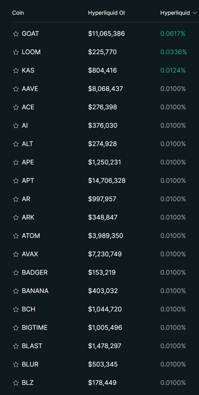Add BLZ to favorites via star
Image resolution: width=199 pixels, height=395 pixels.
pyautogui.click(x=16, y=383)
